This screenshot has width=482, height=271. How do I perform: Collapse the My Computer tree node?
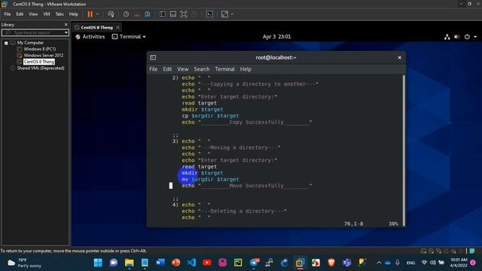tap(6, 43)
